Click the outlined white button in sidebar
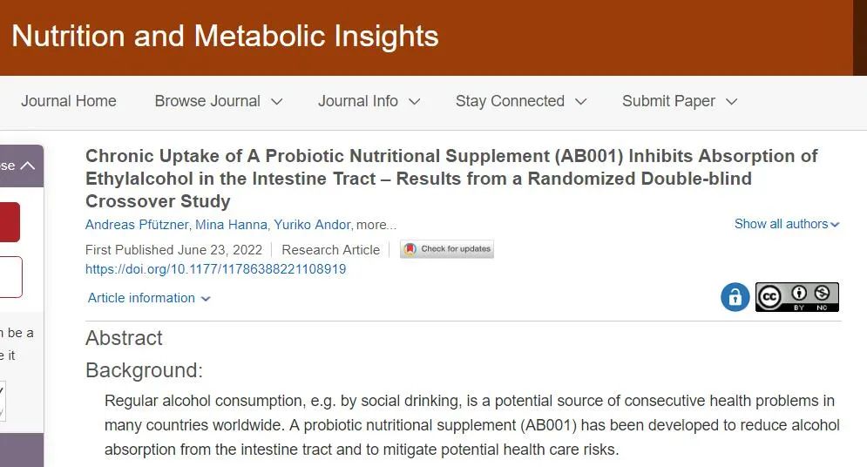This screenshot has height=467, width=867. (x=10, y=277)
